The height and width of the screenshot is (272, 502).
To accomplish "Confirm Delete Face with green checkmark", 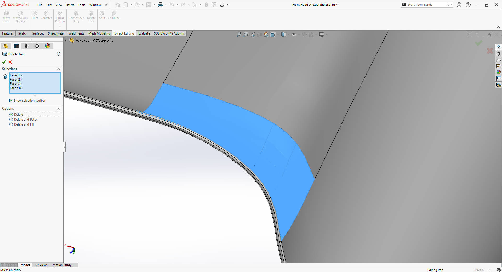I will (4, 62).
